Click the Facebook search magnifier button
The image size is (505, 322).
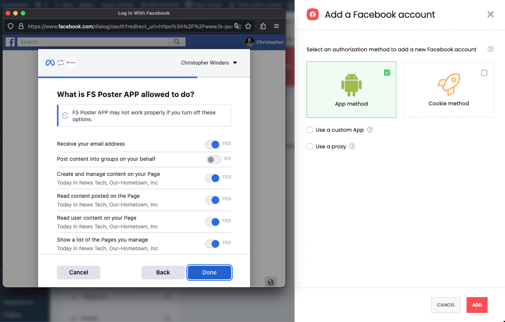(177, 42)
